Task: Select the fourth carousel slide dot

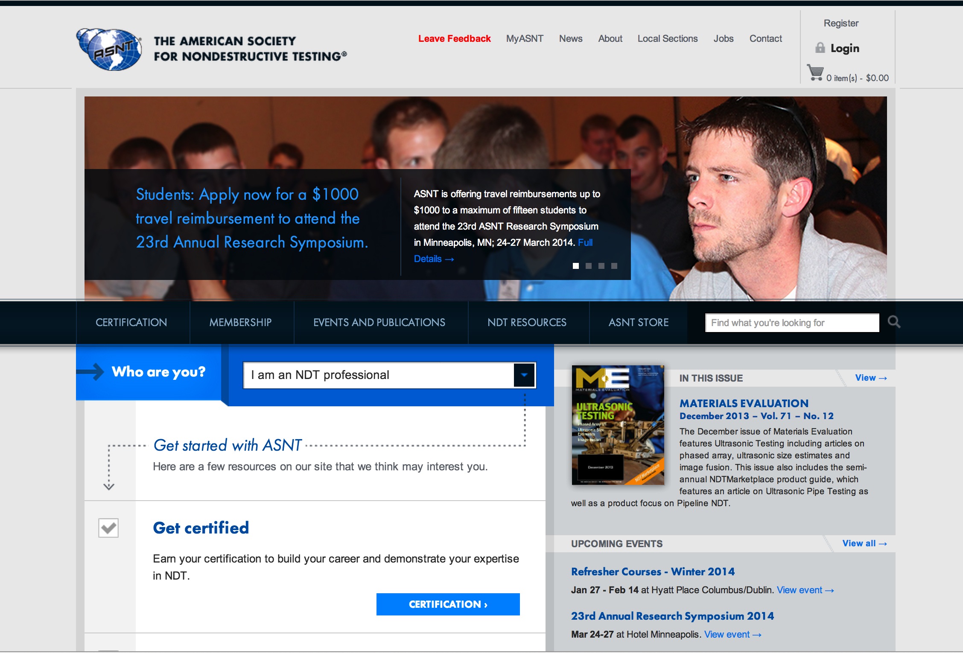Action: pos(614,266)
